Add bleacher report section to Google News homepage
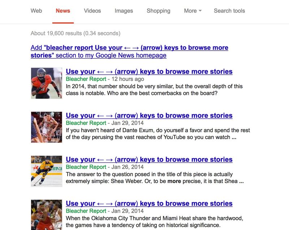The width and height of the screenshot is (289, 230). point(129,51)
